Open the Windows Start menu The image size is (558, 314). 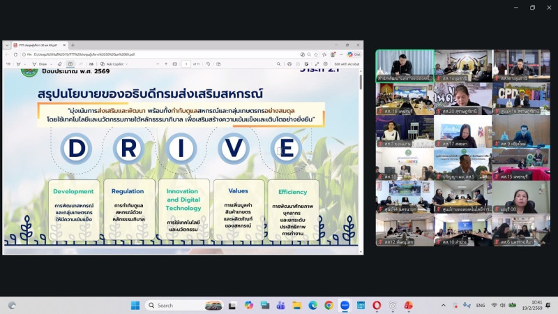(135, 306)
